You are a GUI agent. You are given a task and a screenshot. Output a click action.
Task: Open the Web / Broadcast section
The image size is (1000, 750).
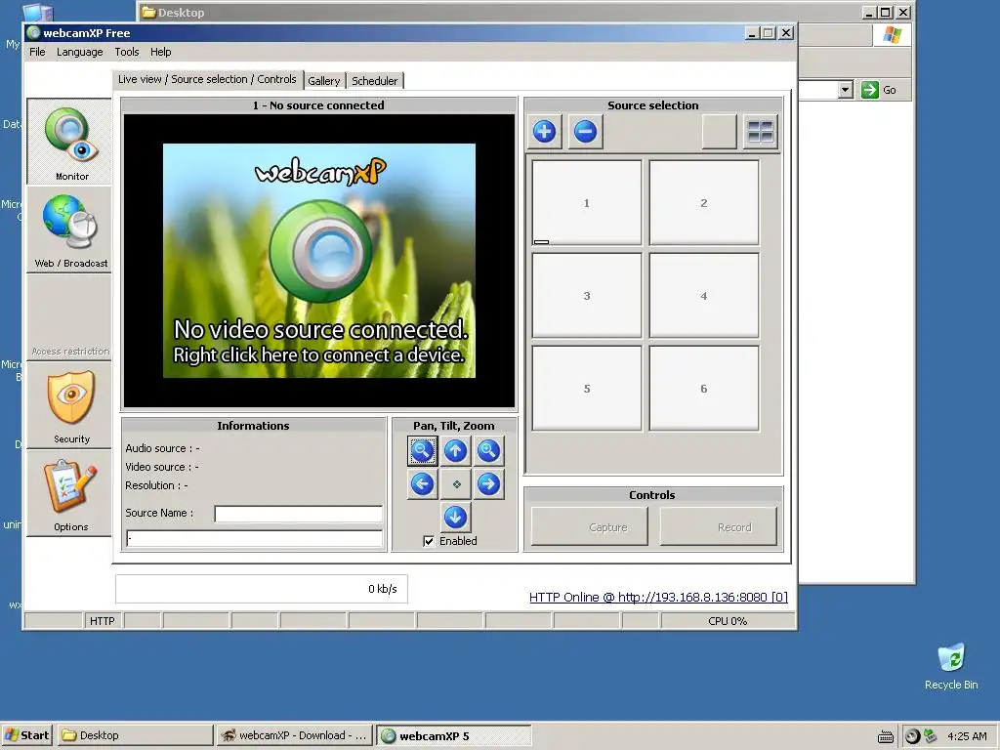pos(69,229)
